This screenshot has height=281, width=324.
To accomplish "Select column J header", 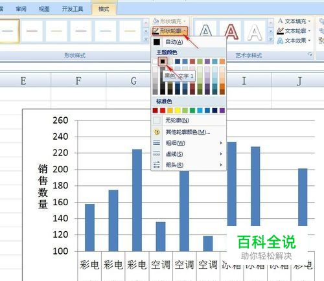I will tap(299, 81).
